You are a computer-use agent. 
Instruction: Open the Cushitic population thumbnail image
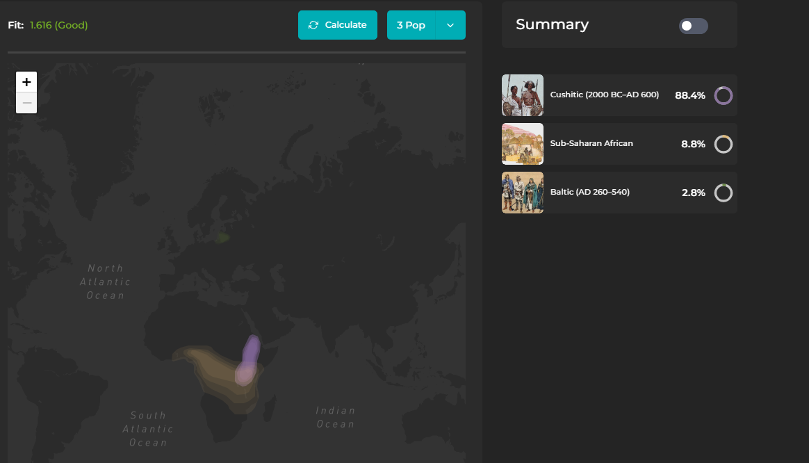[523, 95]
